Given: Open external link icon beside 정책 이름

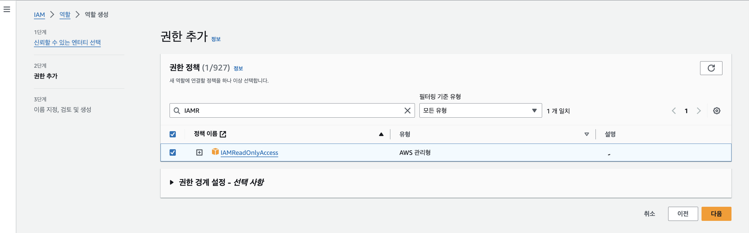Looking at the screenshot, I should (223, 134).
